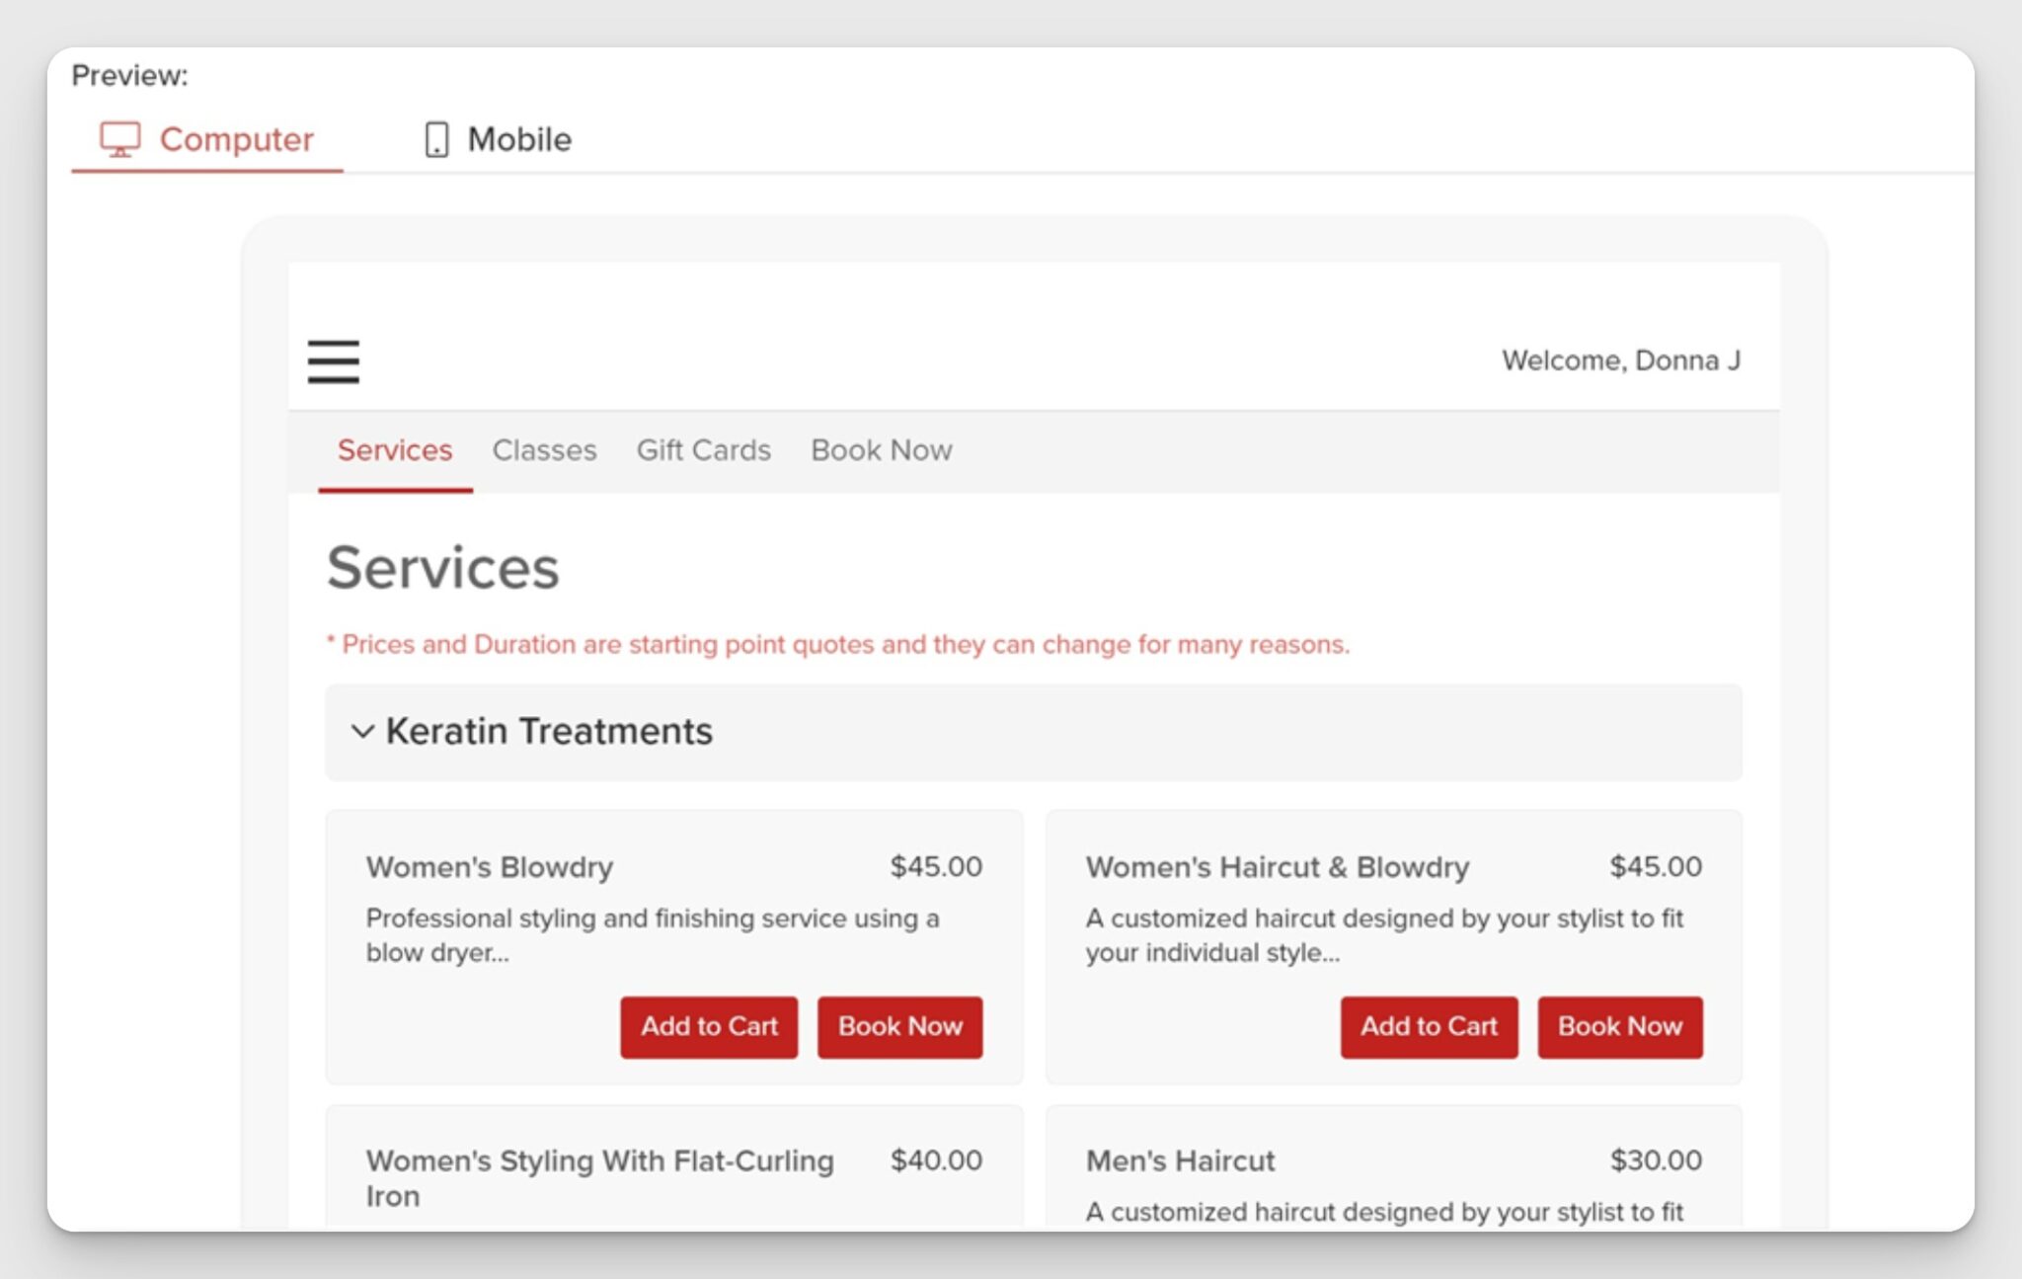Viewport: 2022px width, 1279px height.
Task: Open the Gift Cards tab
Action: (x=703, y=450)
